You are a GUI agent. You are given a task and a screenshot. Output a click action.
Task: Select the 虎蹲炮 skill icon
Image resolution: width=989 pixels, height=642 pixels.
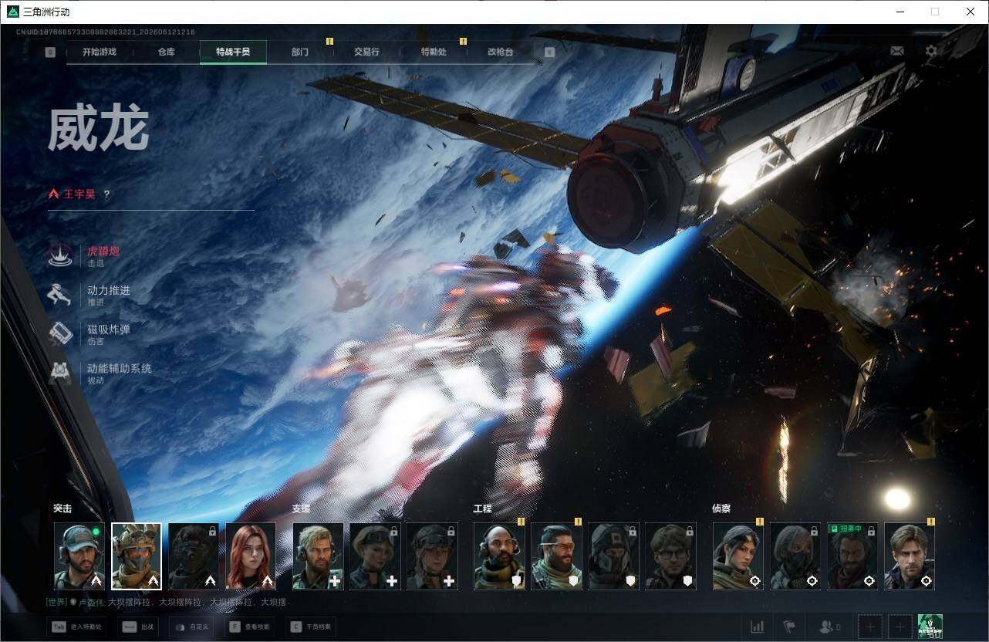point(60,255)
